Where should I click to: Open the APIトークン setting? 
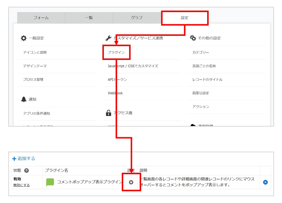pyautogui.click(x=117, y=79)
